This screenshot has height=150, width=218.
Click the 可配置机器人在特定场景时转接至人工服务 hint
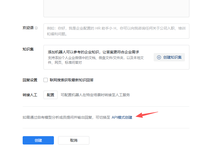pos(95,95)
